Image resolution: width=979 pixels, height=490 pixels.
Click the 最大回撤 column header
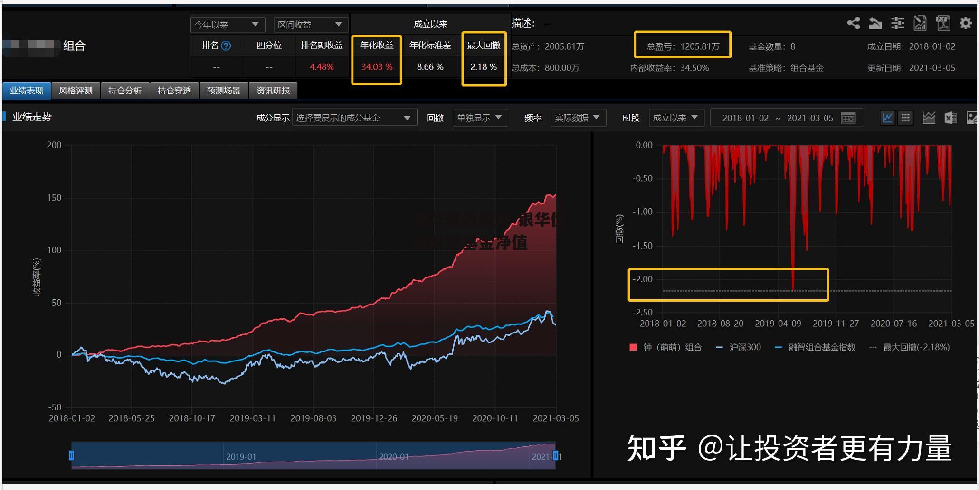(484, 46)
